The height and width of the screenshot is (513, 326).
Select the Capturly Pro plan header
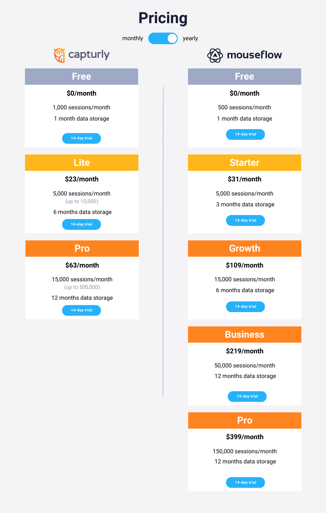pyautogui.click(x=81, y=248)
